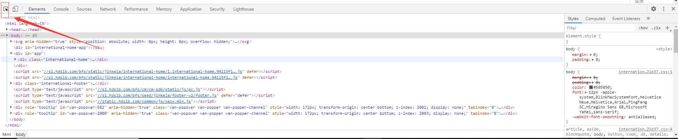This screenshot has height=139, width=678.
Task: Click the scrollbar down arrow in styles pane
Action: tap(676, 135)
